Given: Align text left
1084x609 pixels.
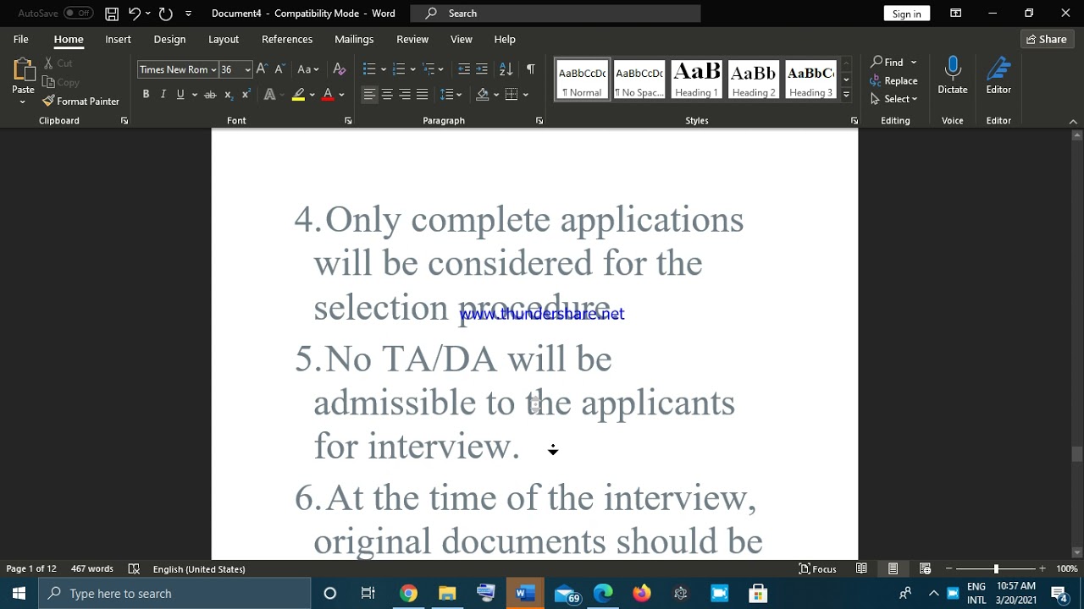Looking at the screenshot, I should click(x=369, y=95).
